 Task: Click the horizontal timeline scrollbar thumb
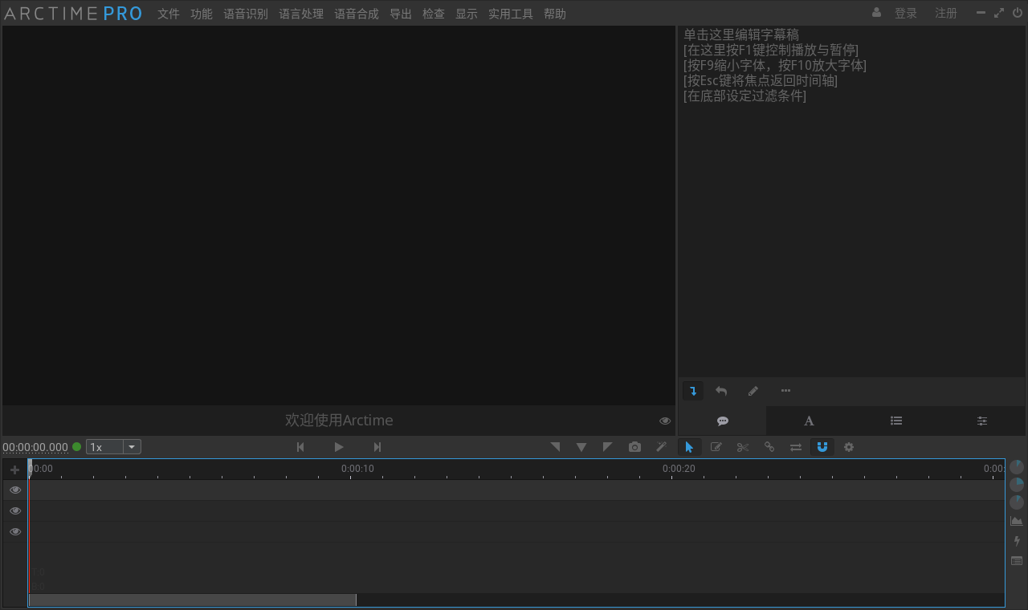193,600
